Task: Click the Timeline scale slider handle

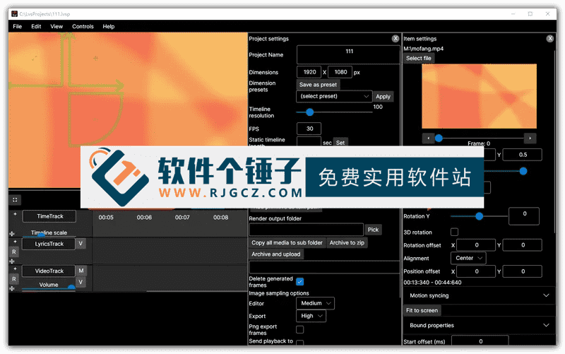Action: pyautogui.click(x=41, y=235)
